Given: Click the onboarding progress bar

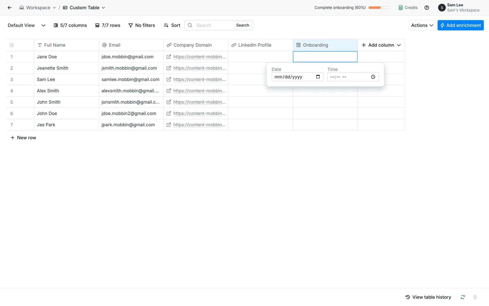Looking at the screenshot, I should click(378, 8).
